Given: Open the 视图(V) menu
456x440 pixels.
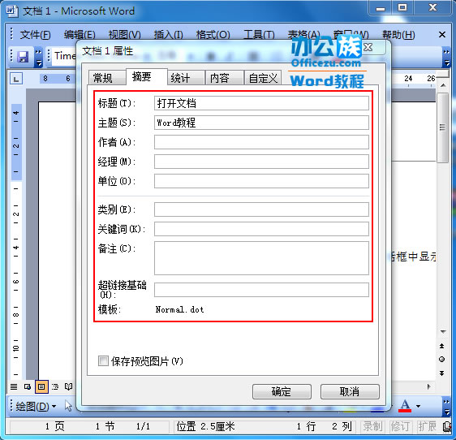Looking at the screenshot, I should [x=124, y=35].
